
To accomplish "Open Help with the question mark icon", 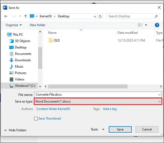I will coord(157,25).
